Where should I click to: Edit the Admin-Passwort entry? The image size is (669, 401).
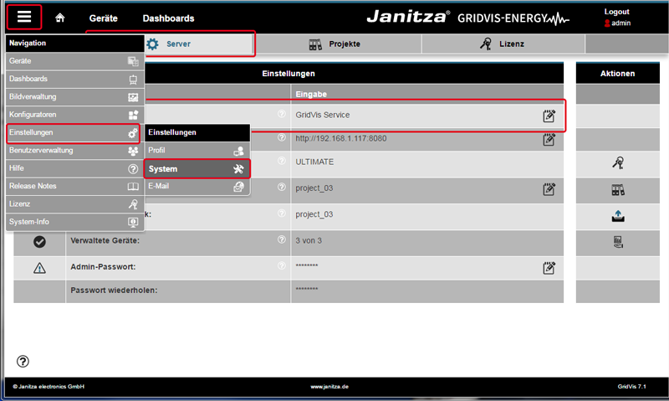(549, 267)
